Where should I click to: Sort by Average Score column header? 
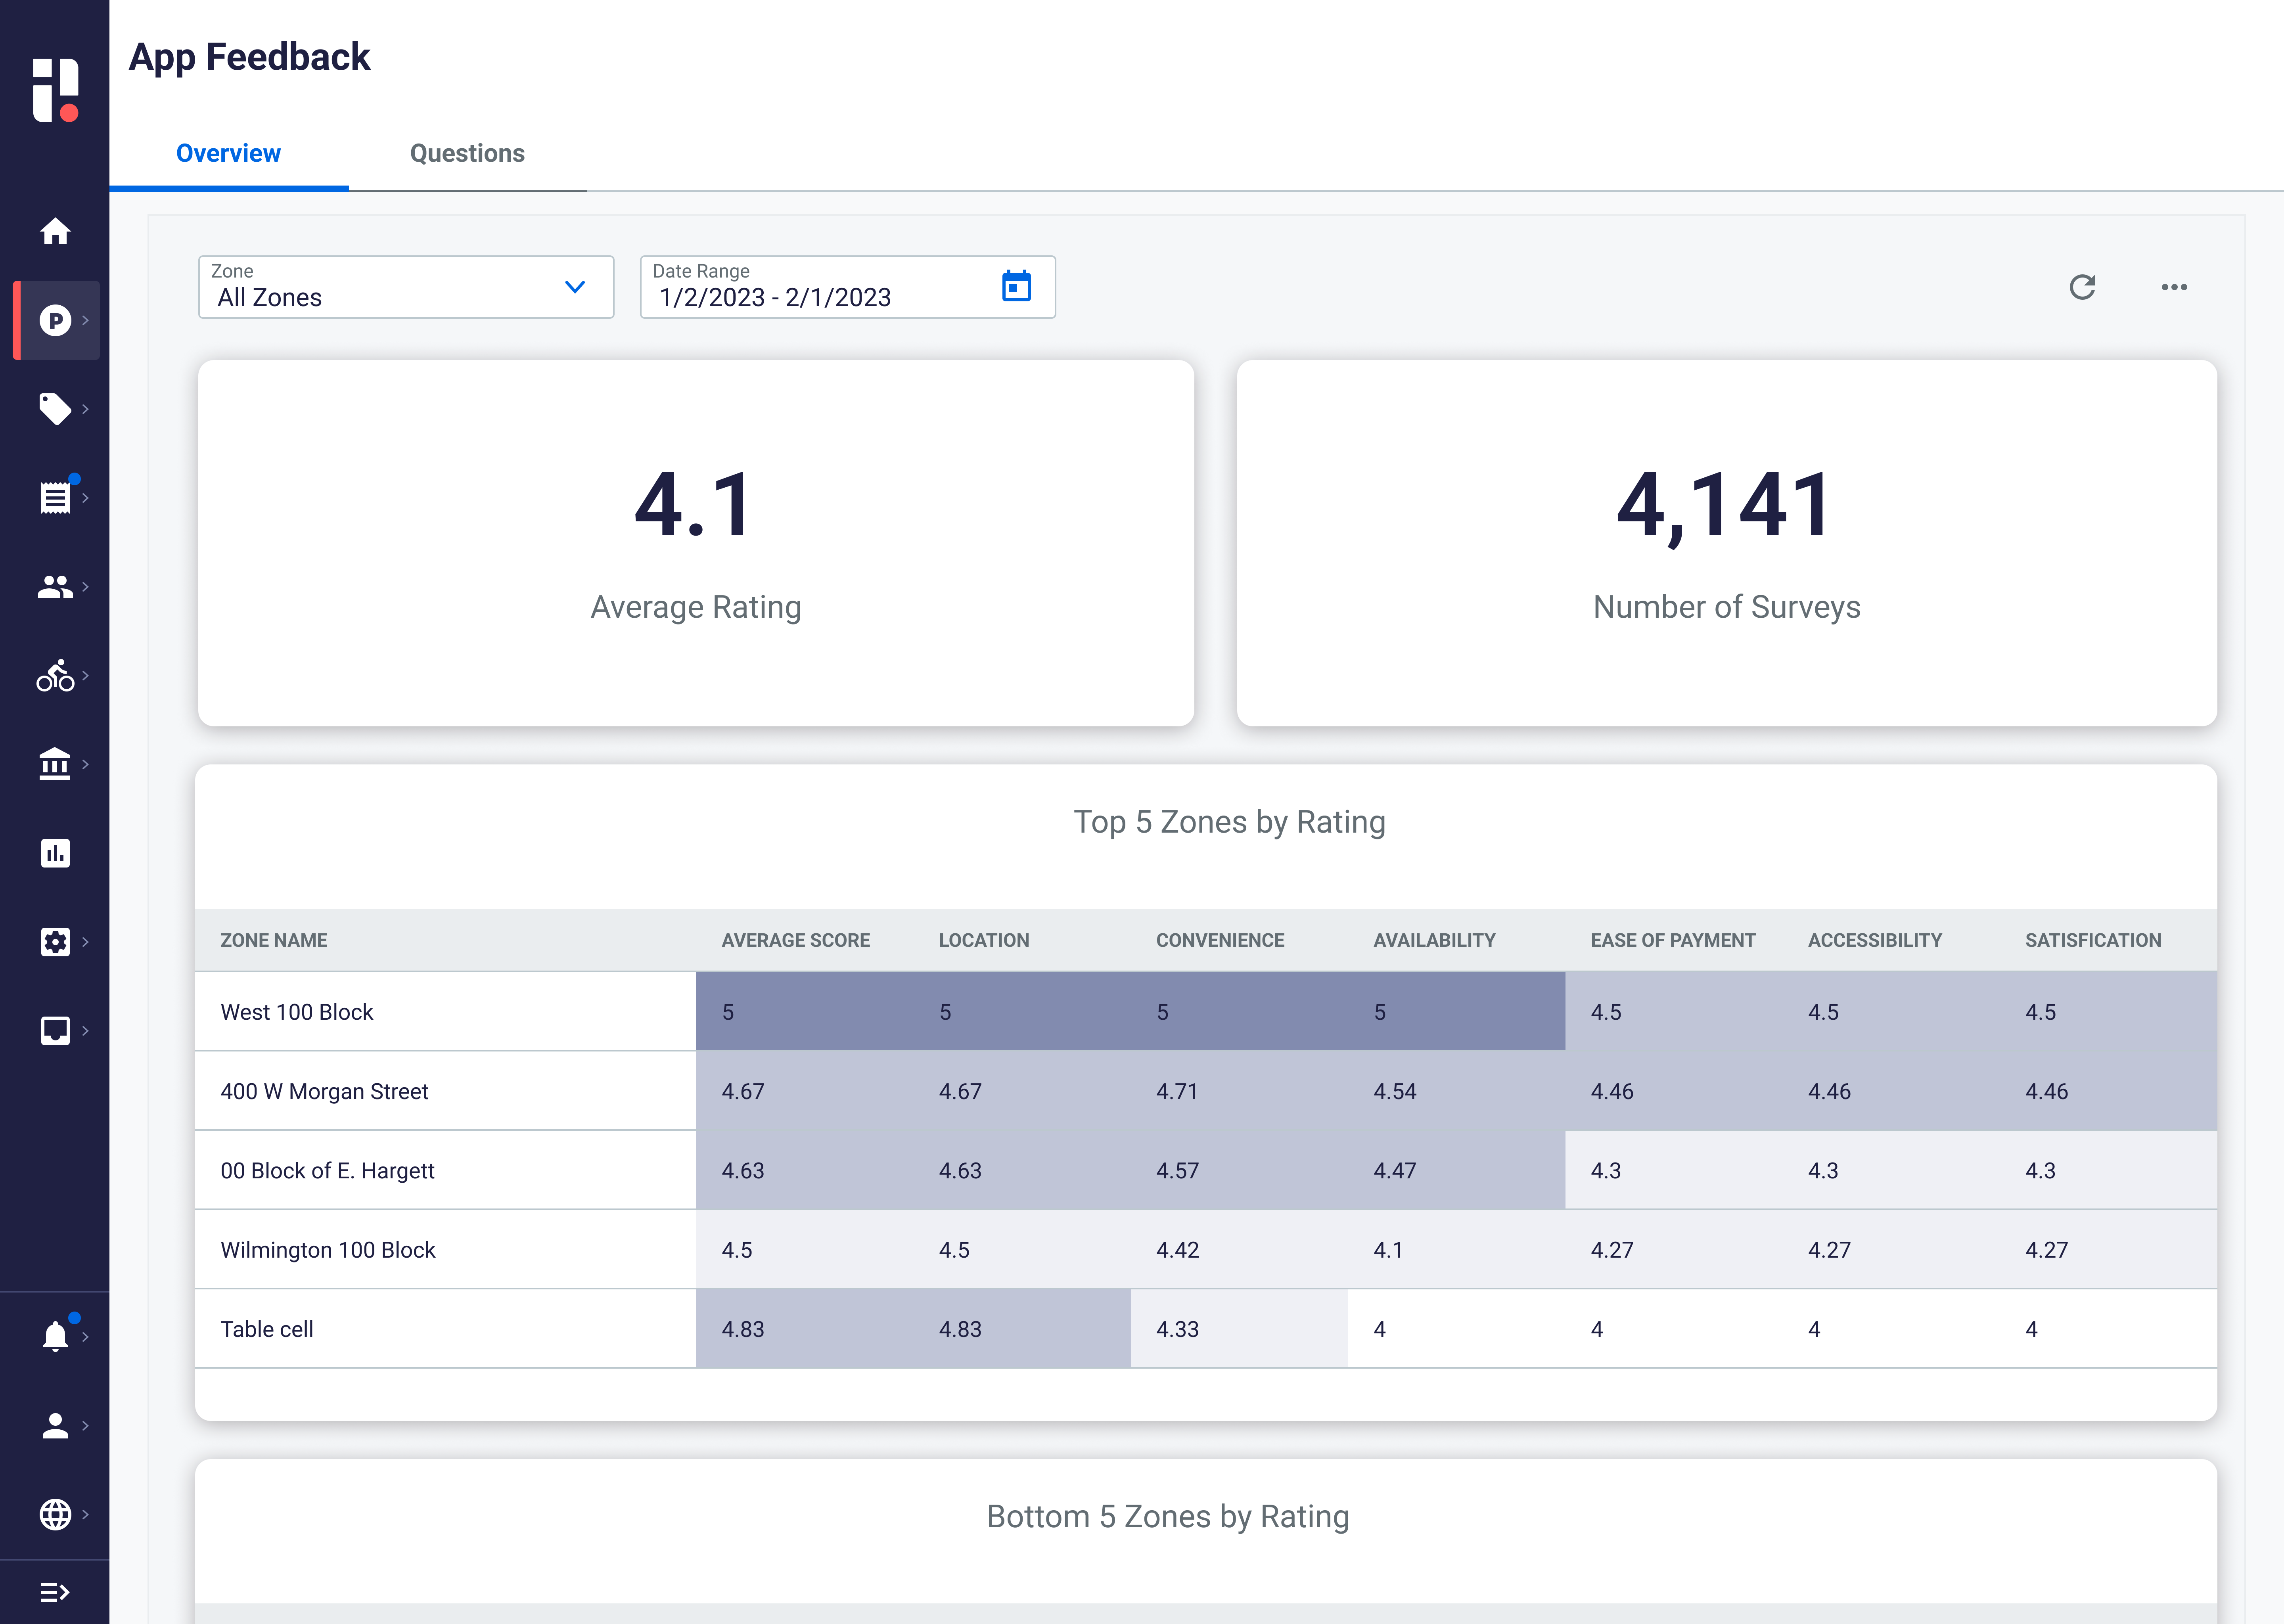coord(795,941)
